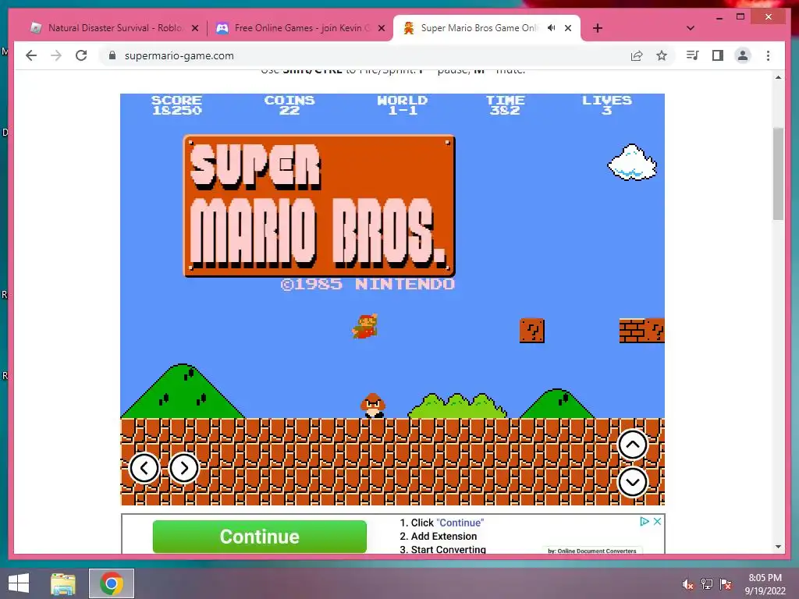Expand the tab search chevron
799x599 pixels.
pyautogui.click(x=691, y=28)
